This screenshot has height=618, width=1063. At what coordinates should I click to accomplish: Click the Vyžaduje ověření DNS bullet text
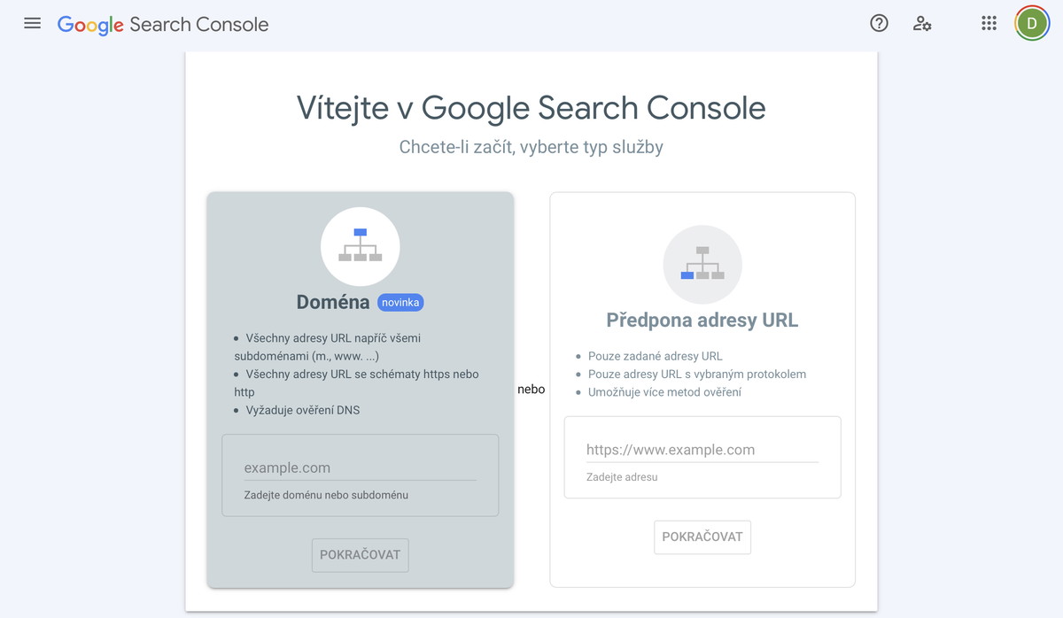click(x=302, y=410)
